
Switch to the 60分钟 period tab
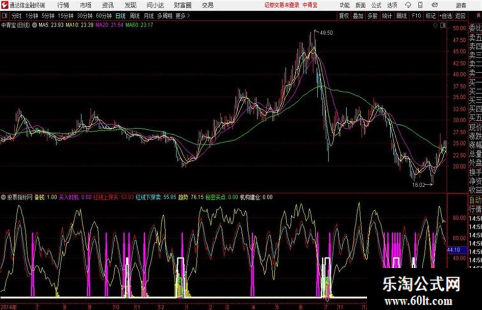[x=104, y=16]
